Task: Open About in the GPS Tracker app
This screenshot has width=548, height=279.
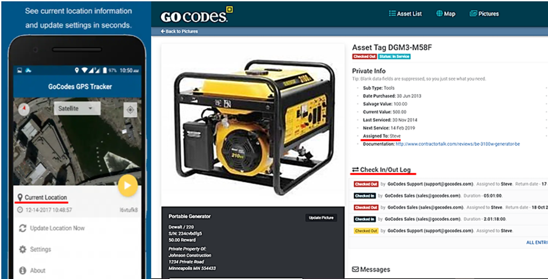Action: [38, 270]
